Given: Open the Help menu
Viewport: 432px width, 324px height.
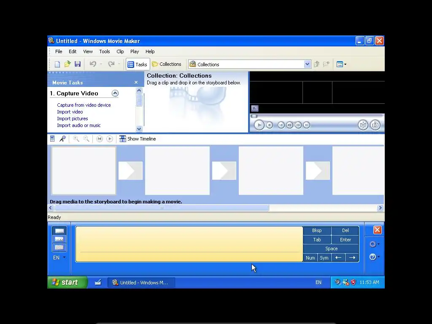Looking at the screenshot, I should (x=150, y=51).
